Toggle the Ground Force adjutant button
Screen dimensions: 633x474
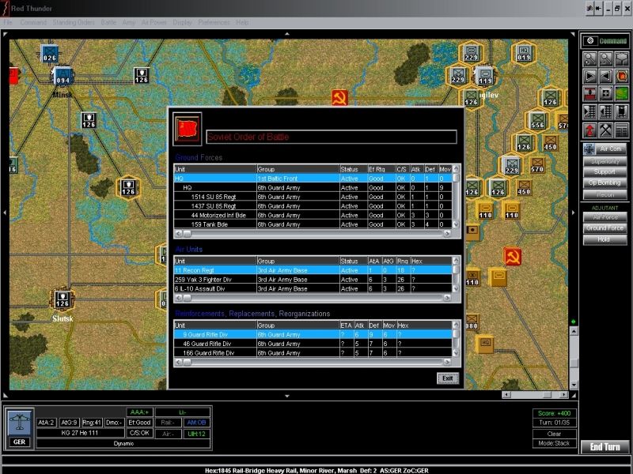point(605,228)
